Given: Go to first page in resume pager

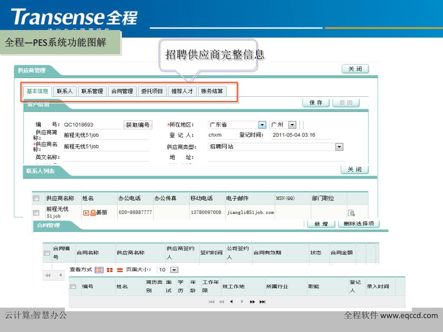Looking at the screenshot, I should point(211,302).
